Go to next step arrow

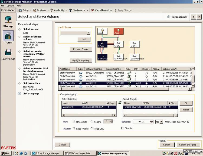coord(199,17)
